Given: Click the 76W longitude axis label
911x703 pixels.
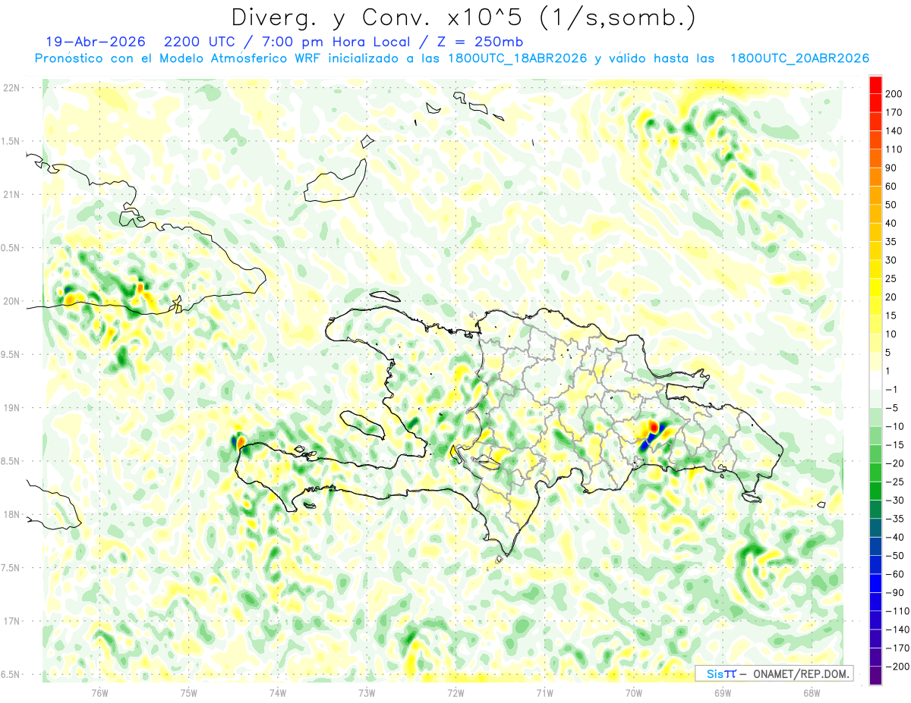Looking at the screenshot, I should [x=99, y=692].
